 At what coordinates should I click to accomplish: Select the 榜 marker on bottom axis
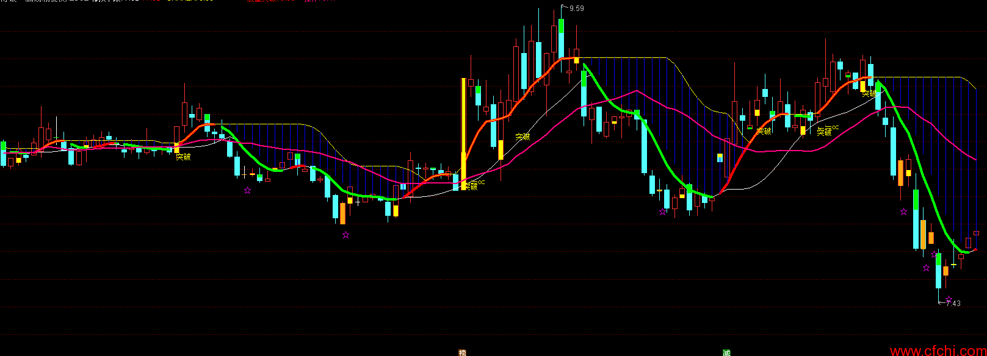tap(463, 352)
